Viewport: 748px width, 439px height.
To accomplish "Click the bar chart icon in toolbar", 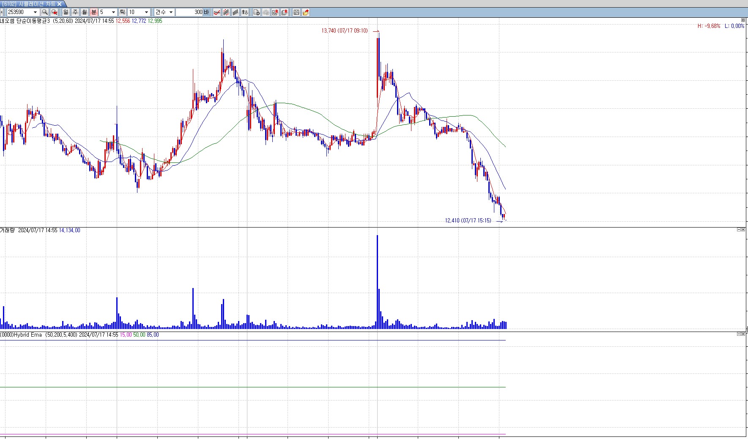I will click(x=236, y=12).
